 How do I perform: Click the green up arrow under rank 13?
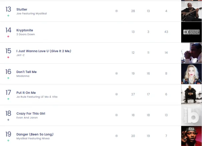(x=8, y=15)
